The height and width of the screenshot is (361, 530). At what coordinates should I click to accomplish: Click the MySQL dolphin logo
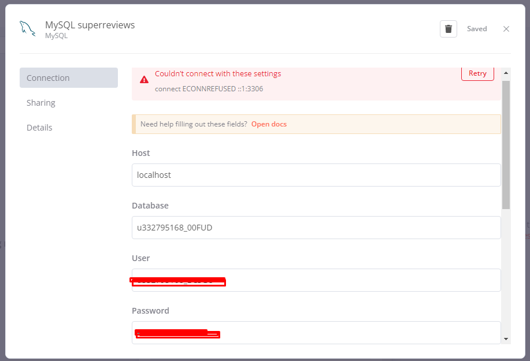point(27,29)
